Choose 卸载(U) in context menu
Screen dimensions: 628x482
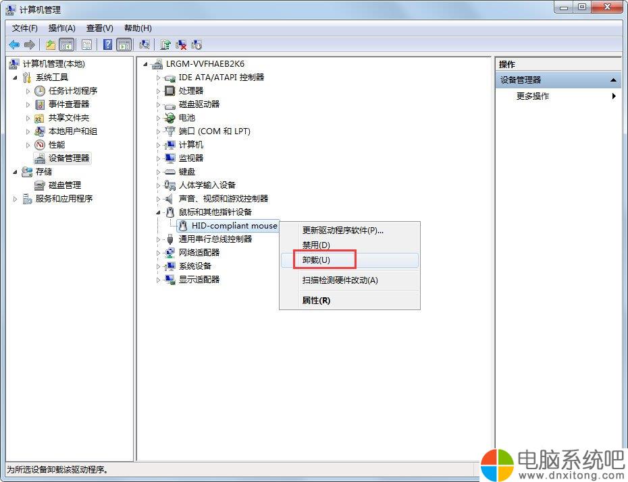coord(350,260)
